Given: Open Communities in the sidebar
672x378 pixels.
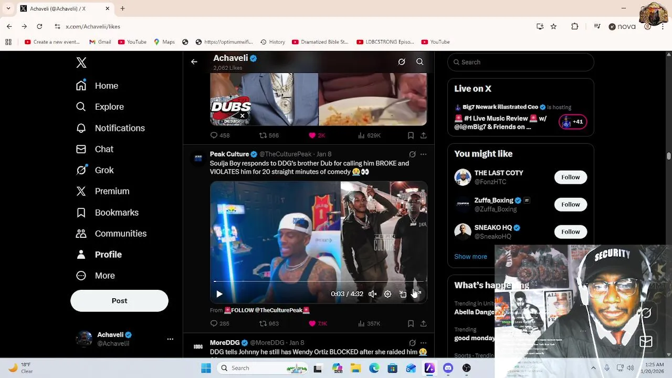Looking at the screenshot, I should point(111,234).
